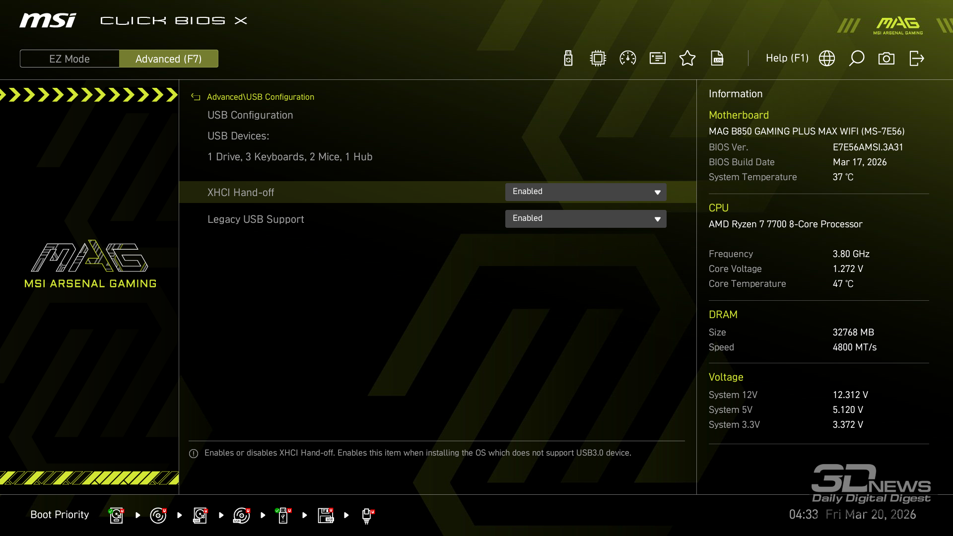Select the first hard drive boot icon

(x=117, y=515)
